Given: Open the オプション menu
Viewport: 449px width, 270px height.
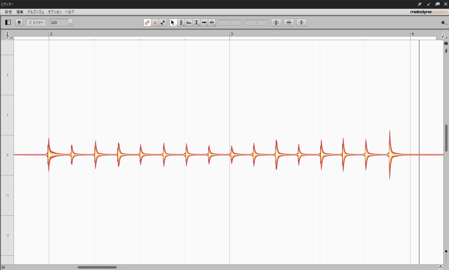Looking at the screenshot, I should [55, 12].
